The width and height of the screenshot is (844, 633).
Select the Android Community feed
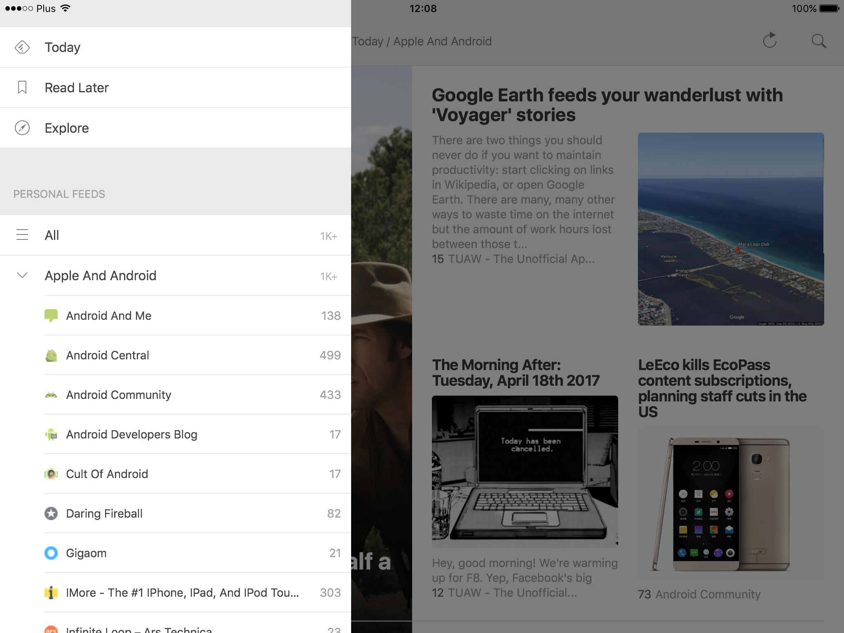(x=119, y=395)
